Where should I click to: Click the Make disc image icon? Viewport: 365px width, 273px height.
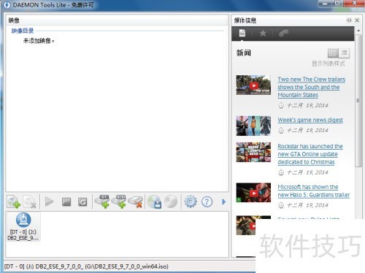(x=154, y=201)
